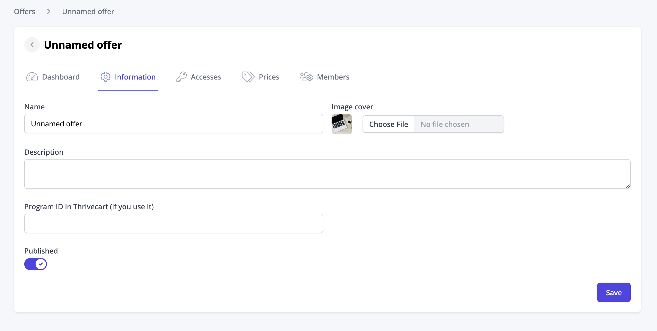Click the Program ID in Thrivecart field
This screenshot has height=331, width=657.
pos(174,223)
